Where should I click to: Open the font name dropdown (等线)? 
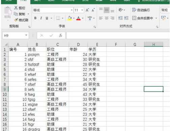[72, 10]
